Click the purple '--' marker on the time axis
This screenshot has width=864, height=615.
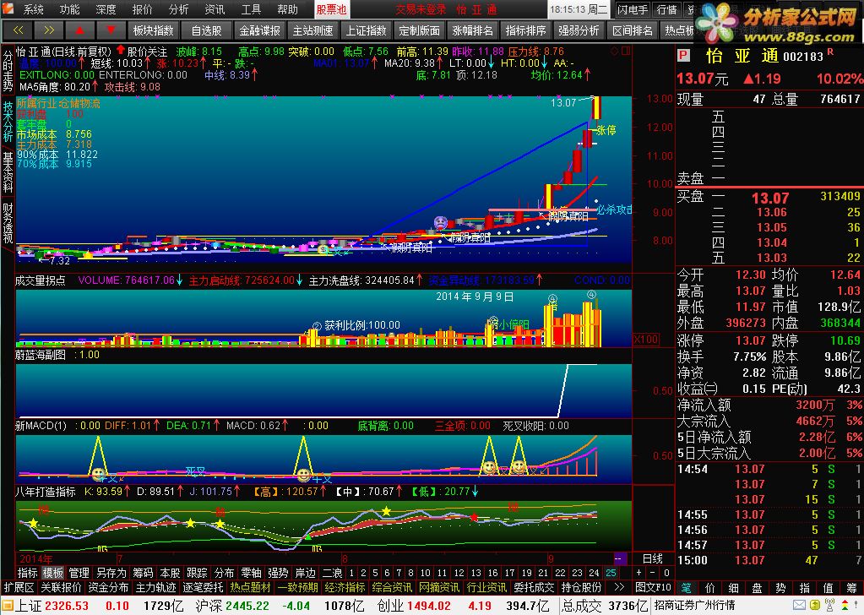tap(619, 558)
